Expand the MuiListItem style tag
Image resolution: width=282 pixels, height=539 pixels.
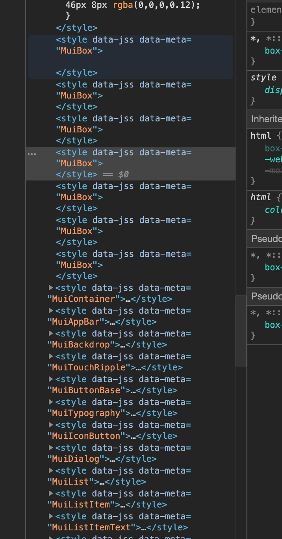[x=51, y=493]
